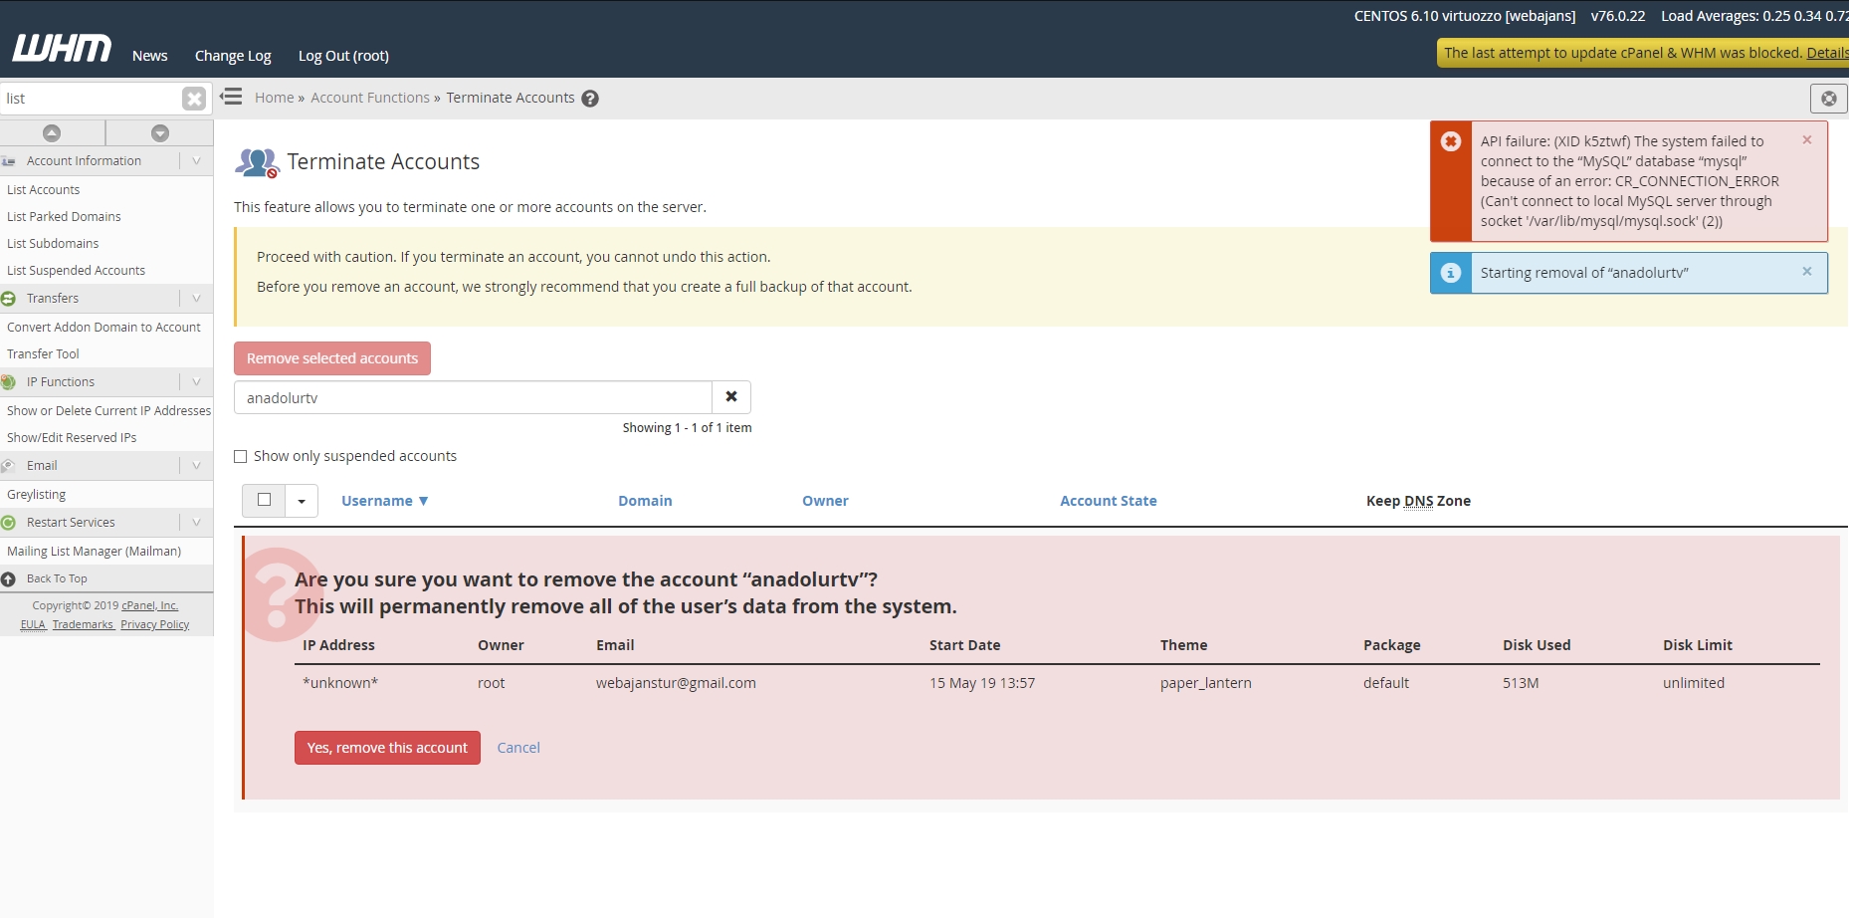Log Out of root session
Image resolution: width=1849 pixels, height=918 pixels.
pyautogui.click(x=343, y=56)
